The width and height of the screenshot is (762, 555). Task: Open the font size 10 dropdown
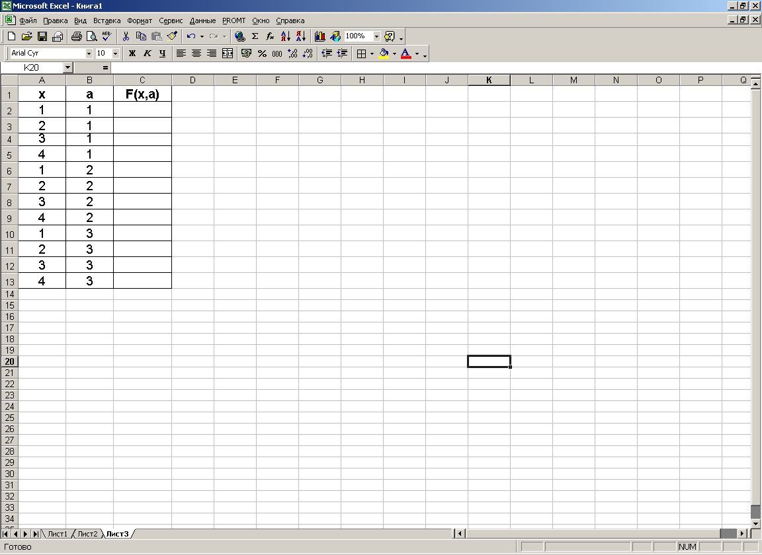click(116, 54)
